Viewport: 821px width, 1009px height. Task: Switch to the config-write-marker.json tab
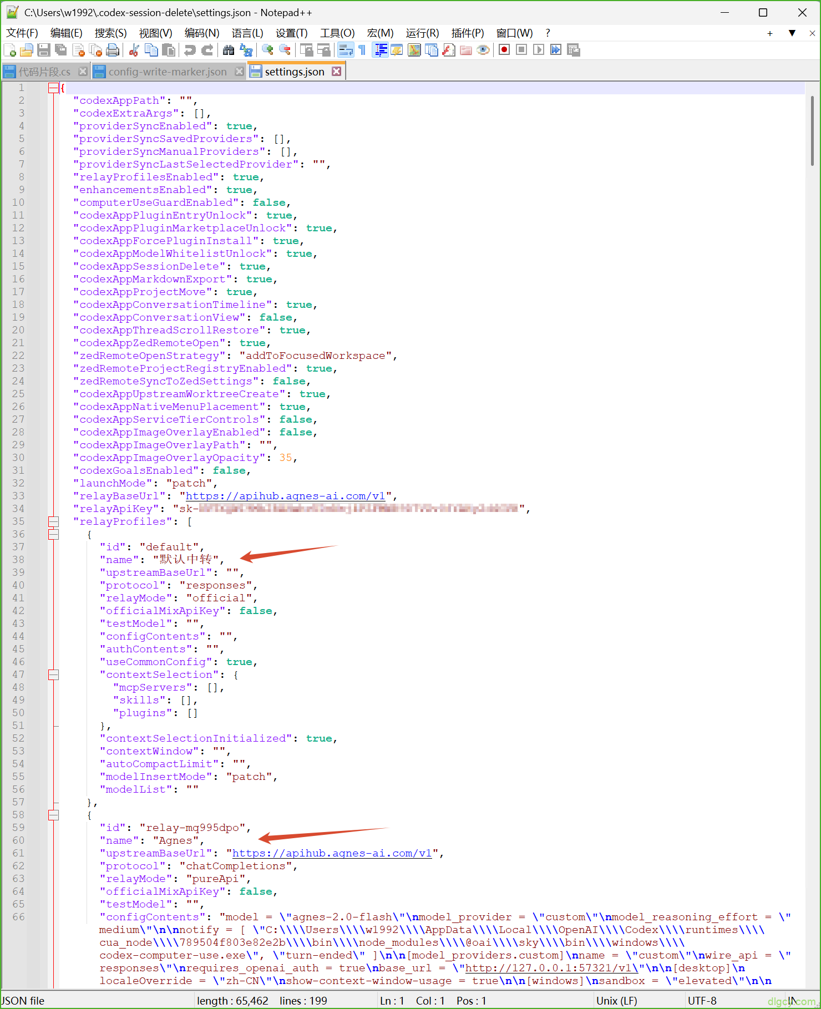[x=168, y=72]
